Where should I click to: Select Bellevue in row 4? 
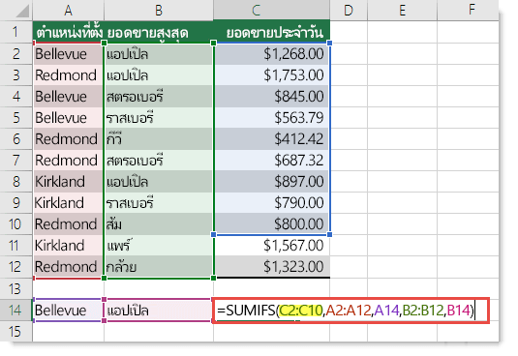tap(69, 97)
